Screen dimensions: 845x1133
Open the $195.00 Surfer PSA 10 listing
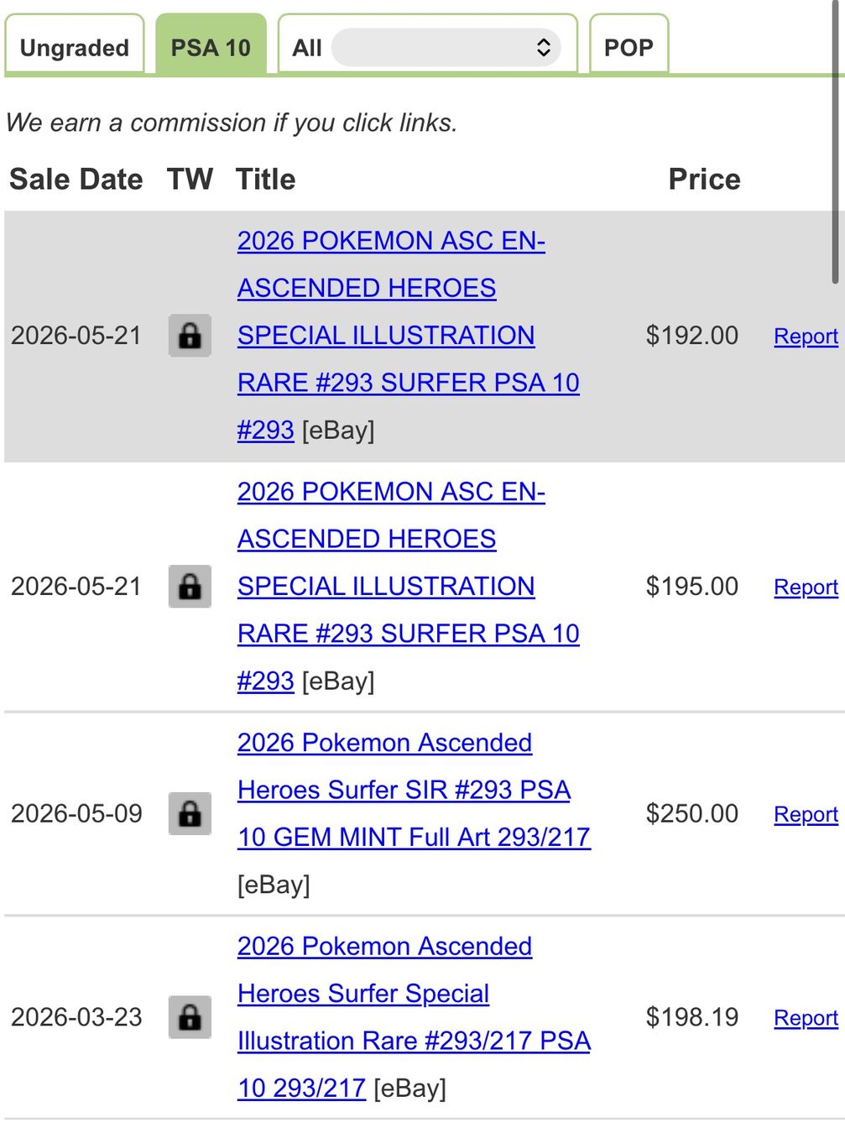click(x=408, y=587)
